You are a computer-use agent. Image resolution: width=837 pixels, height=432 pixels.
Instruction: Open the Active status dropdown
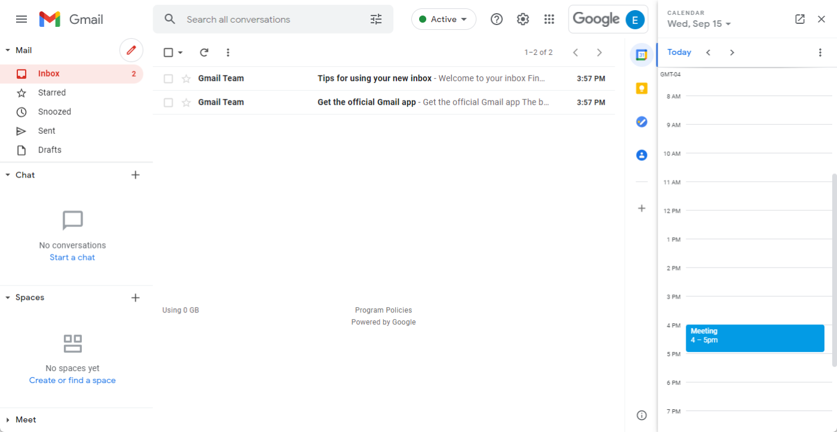444,19
